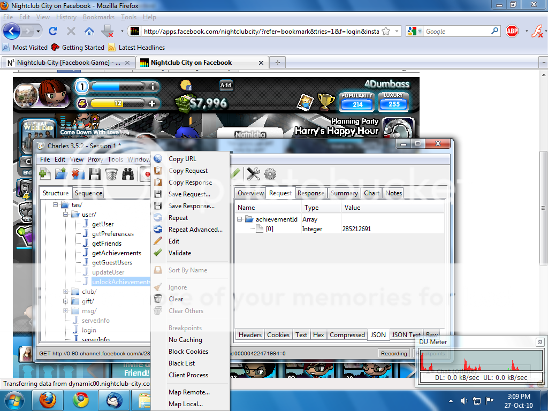Expand the club/ folder node
548x411 pixels.
click(x=65, y=292)
